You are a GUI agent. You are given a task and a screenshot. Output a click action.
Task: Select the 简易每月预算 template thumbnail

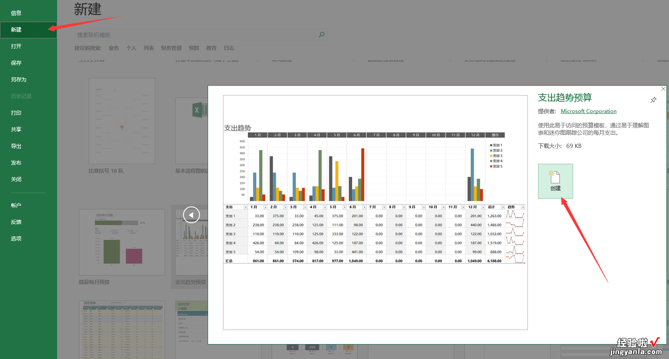click(x=122, y=242)
